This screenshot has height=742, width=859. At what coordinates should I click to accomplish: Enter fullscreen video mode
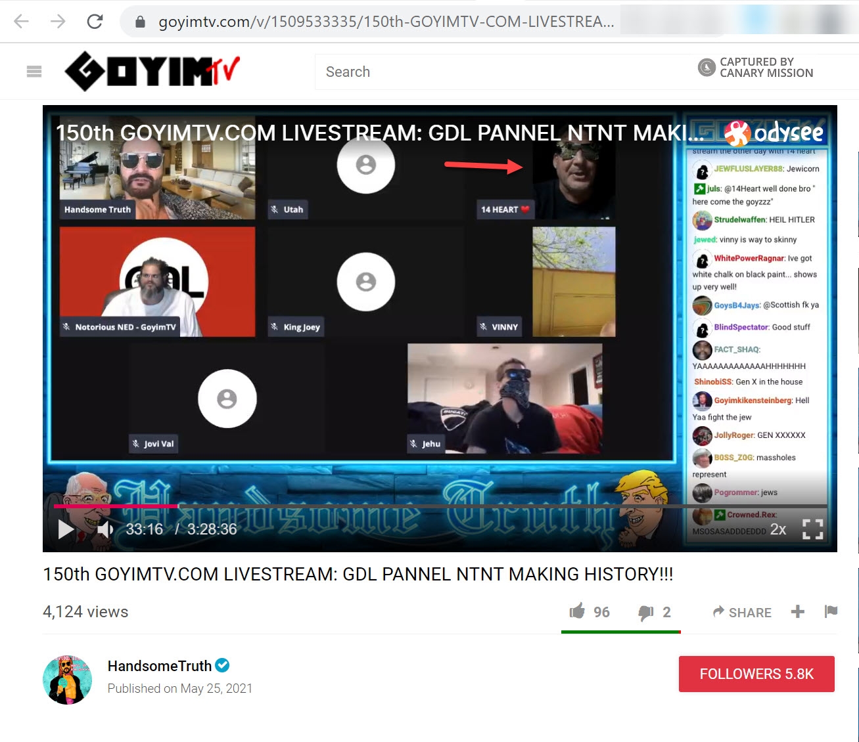click(x=812, y=529)
